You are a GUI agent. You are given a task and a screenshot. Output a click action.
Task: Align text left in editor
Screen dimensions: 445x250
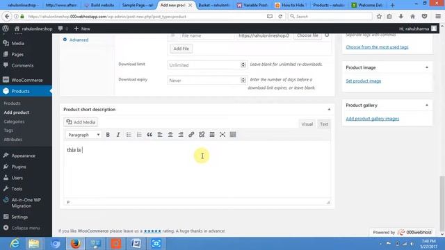click(160, 135)
